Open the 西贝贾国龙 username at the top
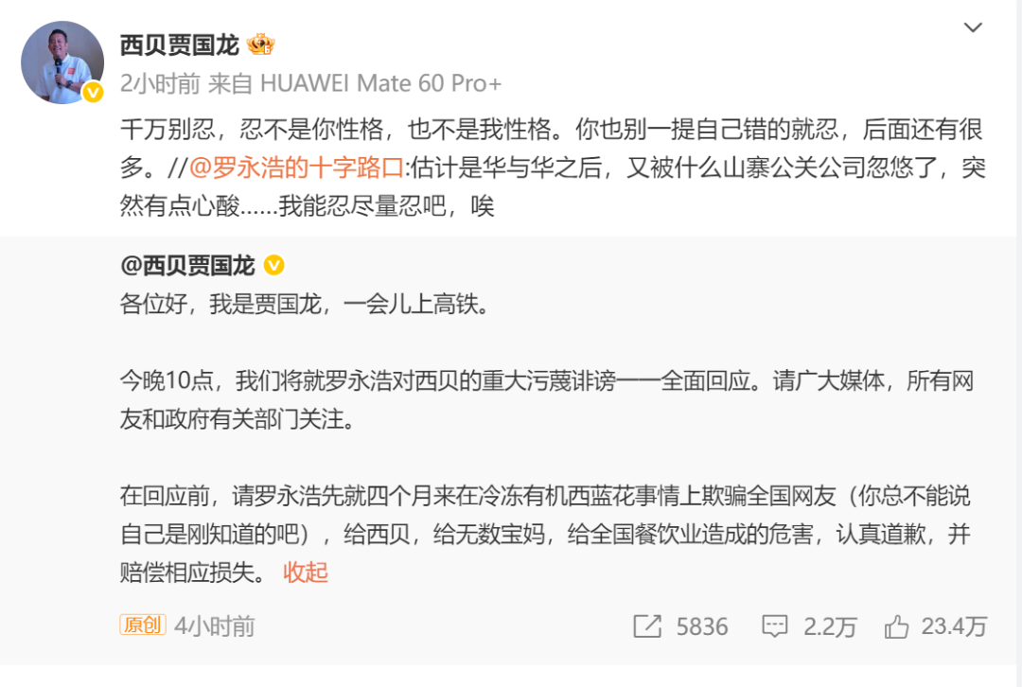The image size is (1022, 687). pyautogui.click(x=180, y=45)
